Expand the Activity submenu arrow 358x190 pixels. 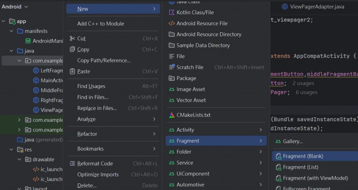[x=261, y=130]
